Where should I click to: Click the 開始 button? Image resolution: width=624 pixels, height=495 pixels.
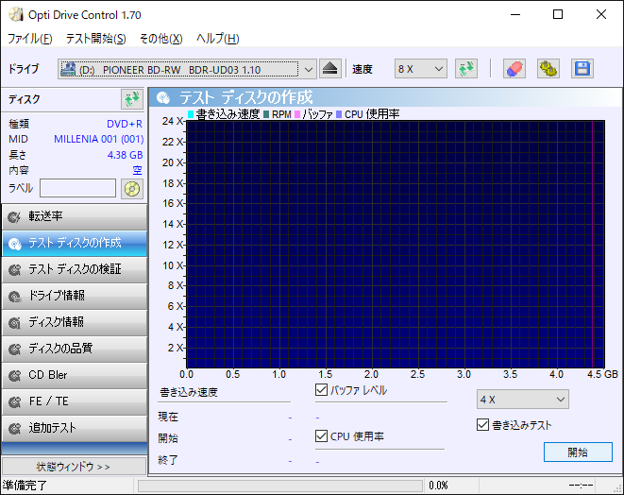578,452
